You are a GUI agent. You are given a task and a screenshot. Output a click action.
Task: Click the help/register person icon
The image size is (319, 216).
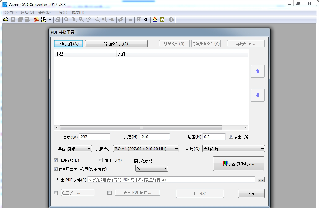pos(155,20)
